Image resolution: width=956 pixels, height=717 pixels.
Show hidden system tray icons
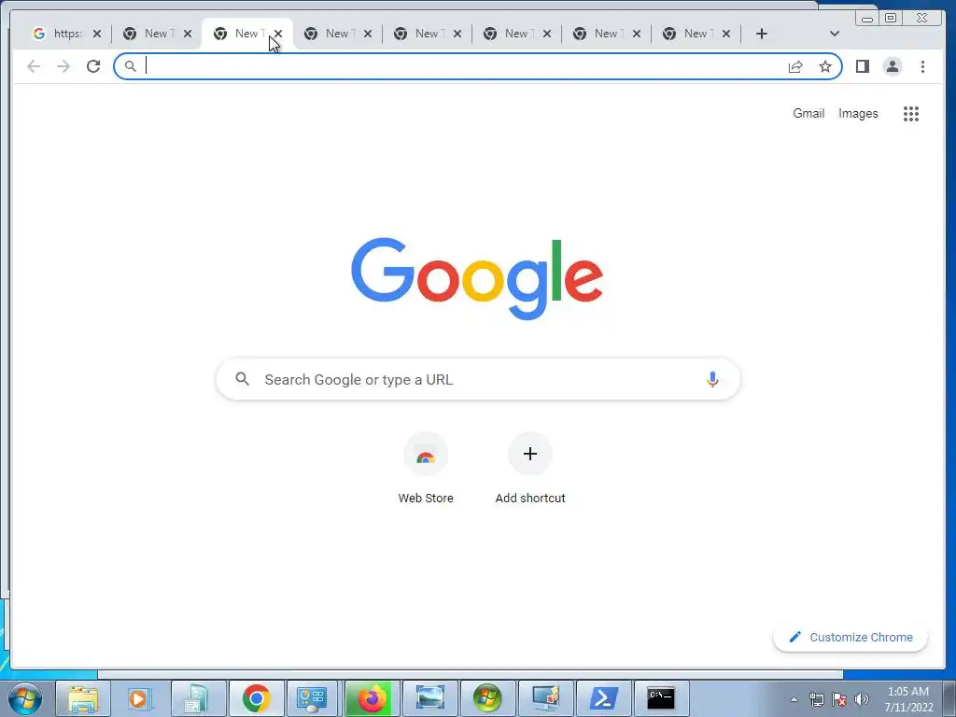794,699
